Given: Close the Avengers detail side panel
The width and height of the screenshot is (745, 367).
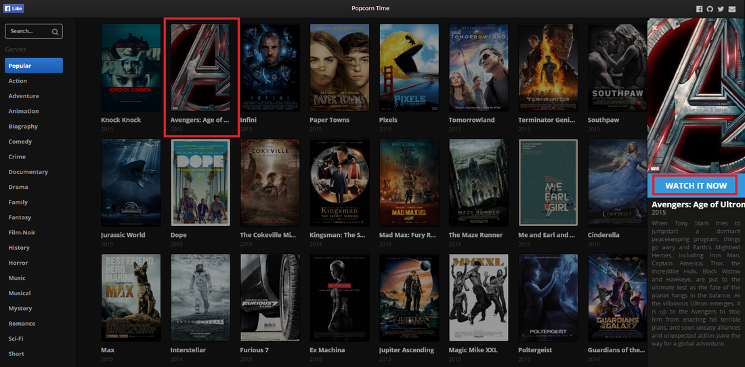Looking at the screenshot, I should 655,28.
